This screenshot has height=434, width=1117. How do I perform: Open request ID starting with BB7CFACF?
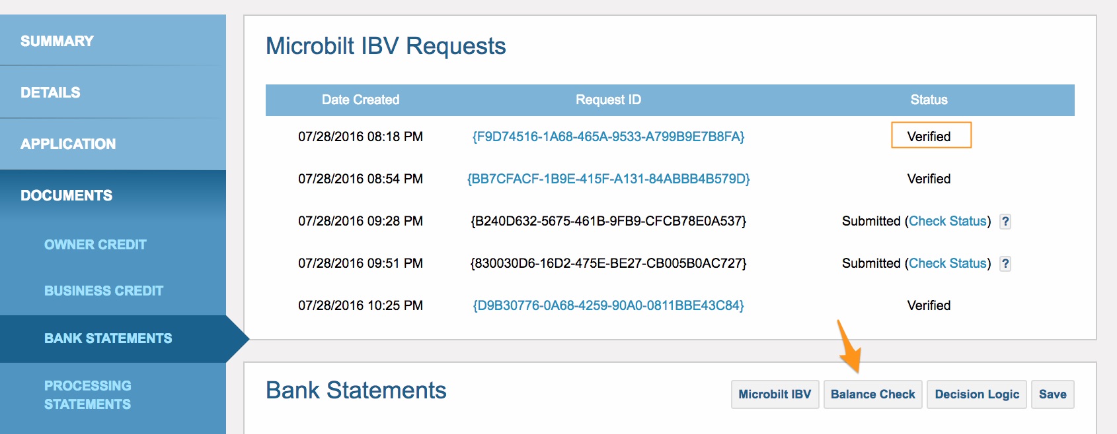click(x=608, y=179)
